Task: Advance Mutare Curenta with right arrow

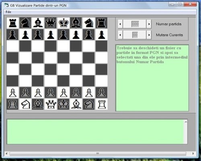Action: 149,35
